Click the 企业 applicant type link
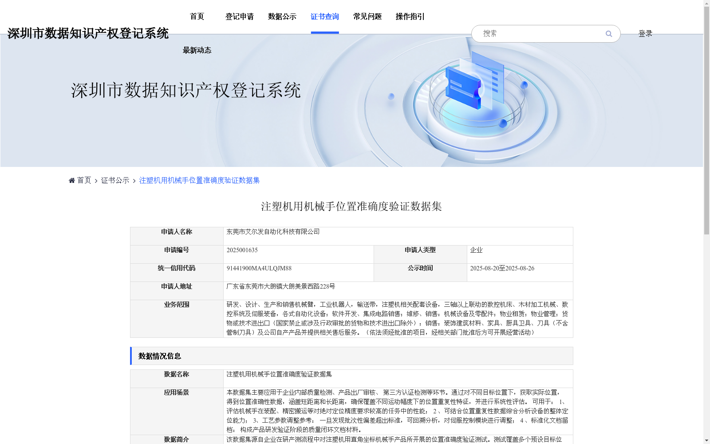Screen dimensions: 710x444 [476, 250]
